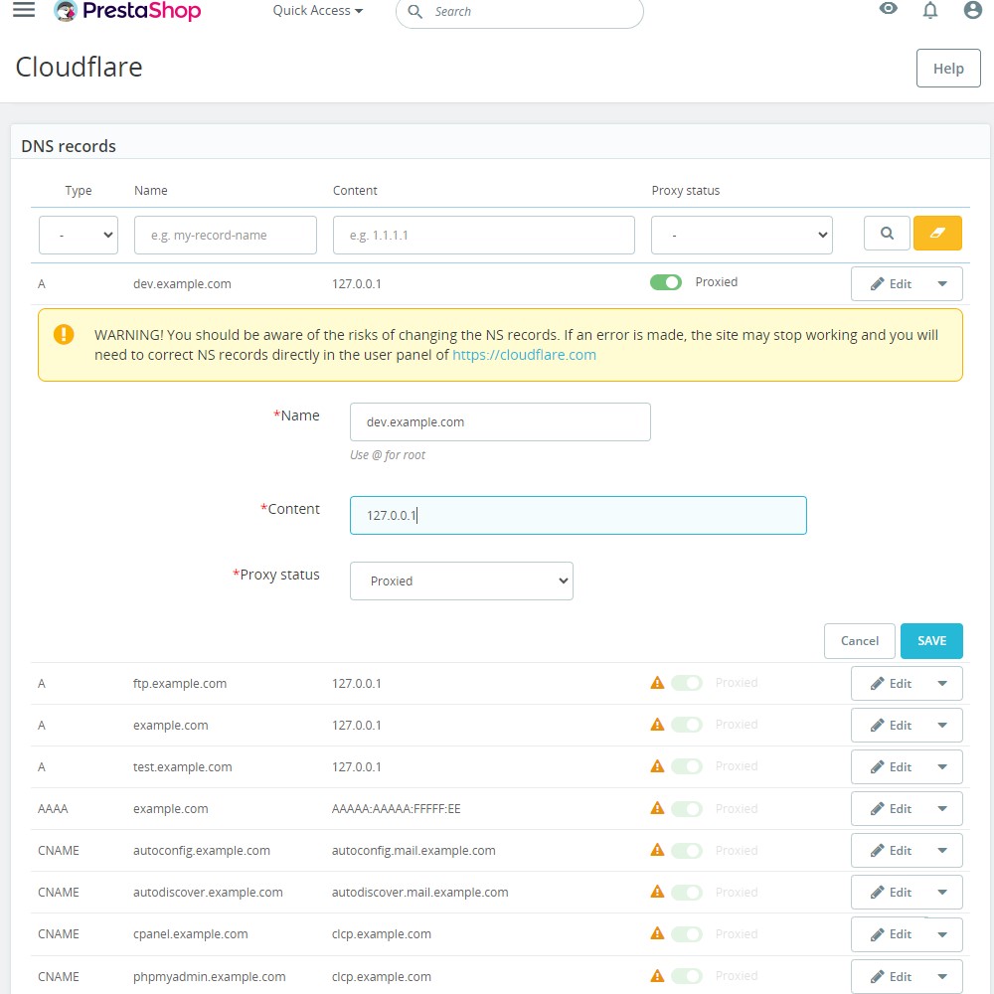The image size is (994, 994).
Task: Toggle proxy switch for AAAA example.com
Action: [687, 808]
